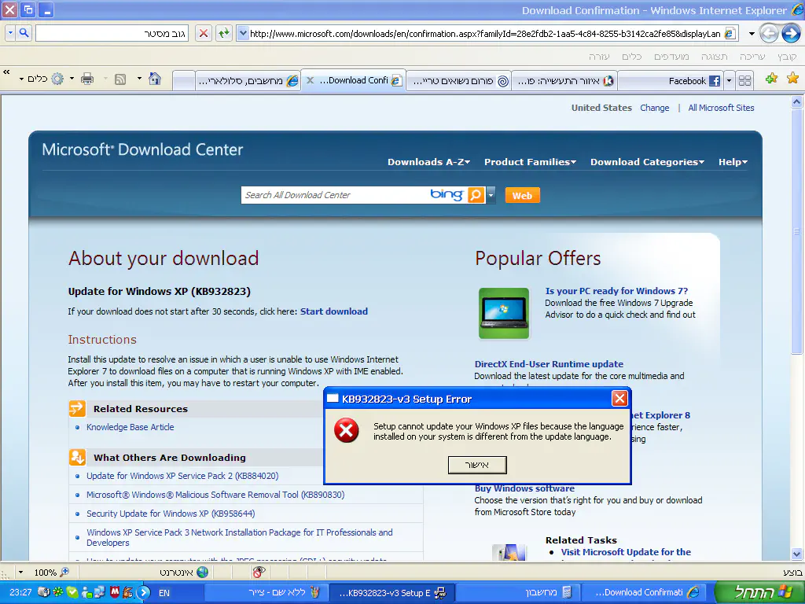Open the Quick Tabs grid view
The width and height of the screenshot is (805, 604).
745,80
